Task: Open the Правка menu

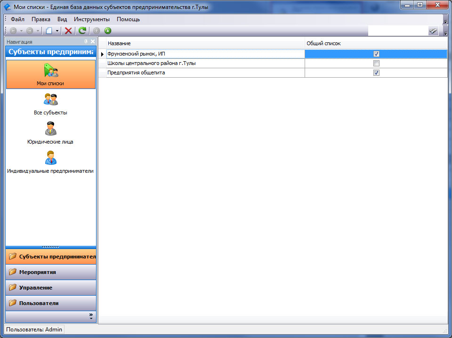Action: coord(41,19)
